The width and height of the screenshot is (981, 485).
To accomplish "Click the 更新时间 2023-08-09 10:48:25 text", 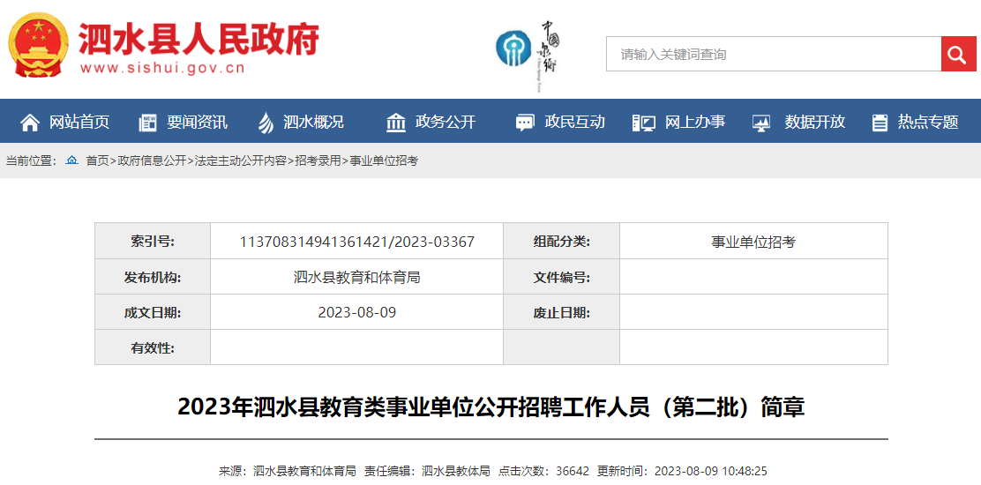I will 682,471.
